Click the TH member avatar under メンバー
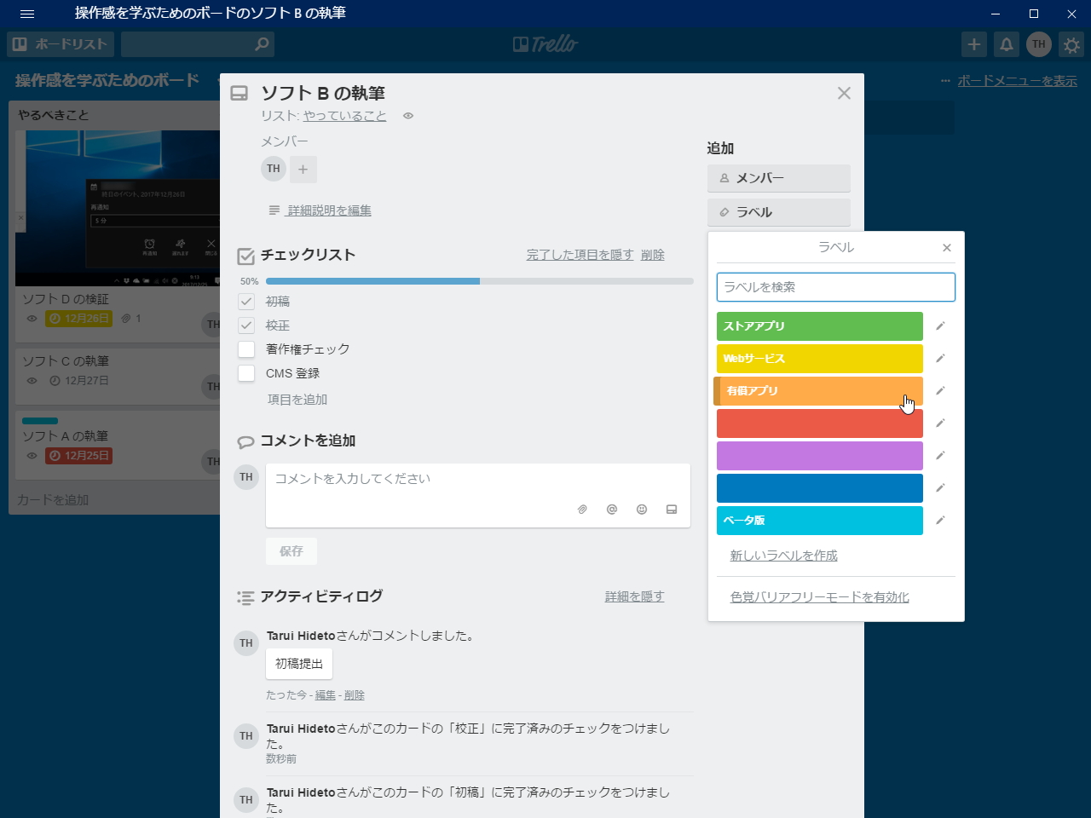The height and width of the screenshot is (818, 1091). click(x=274, y=169)
